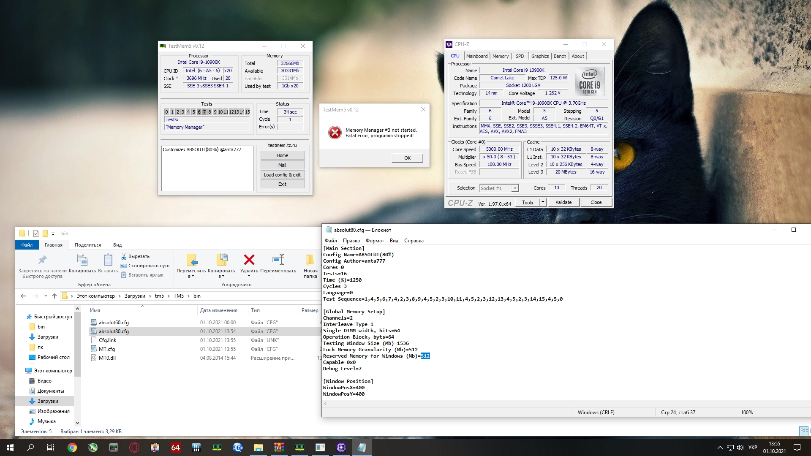Open the Socket #1 selection dropdown
Viewport: 811px width, 456px height.
515,188
